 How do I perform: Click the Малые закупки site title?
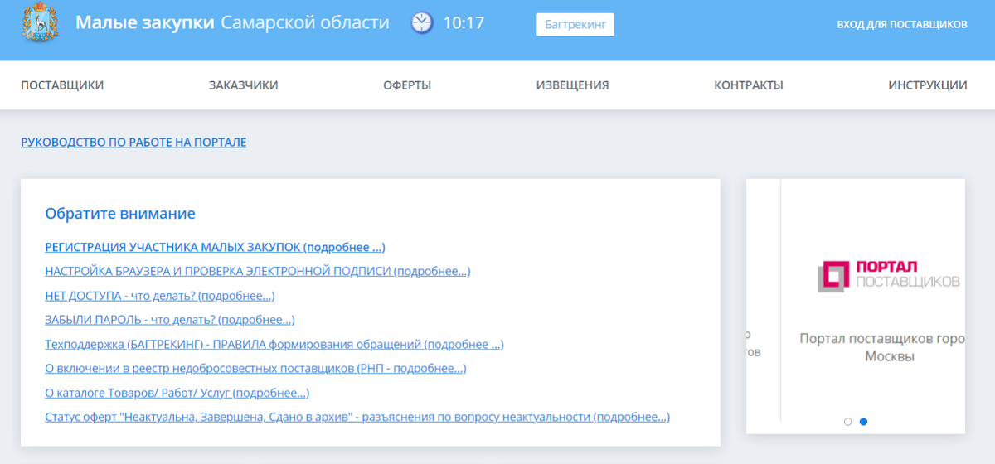pos(232,22)
